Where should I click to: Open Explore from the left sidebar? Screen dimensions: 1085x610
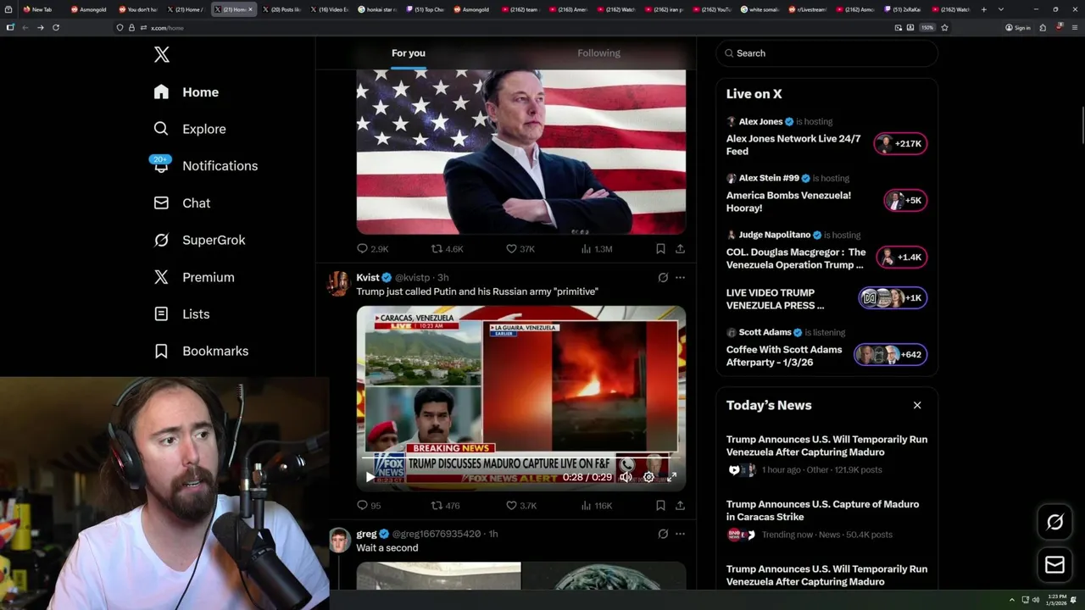click(x=190, y=129)
